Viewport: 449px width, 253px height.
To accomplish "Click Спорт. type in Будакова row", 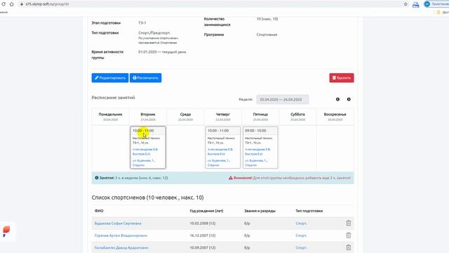I will pyautogui.click(x=301, y=223).
